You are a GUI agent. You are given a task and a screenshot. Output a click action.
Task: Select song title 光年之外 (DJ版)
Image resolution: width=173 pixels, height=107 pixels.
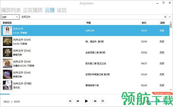[x=22, y=84]
